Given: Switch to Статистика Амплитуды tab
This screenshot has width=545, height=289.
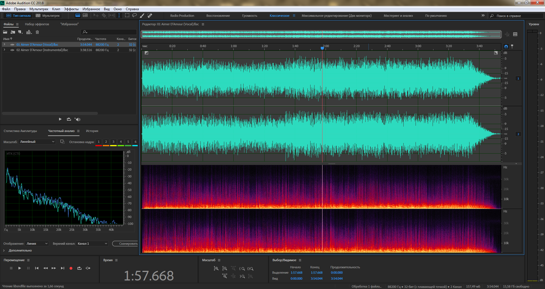Looking at the screenshot, I should [20, 131].
